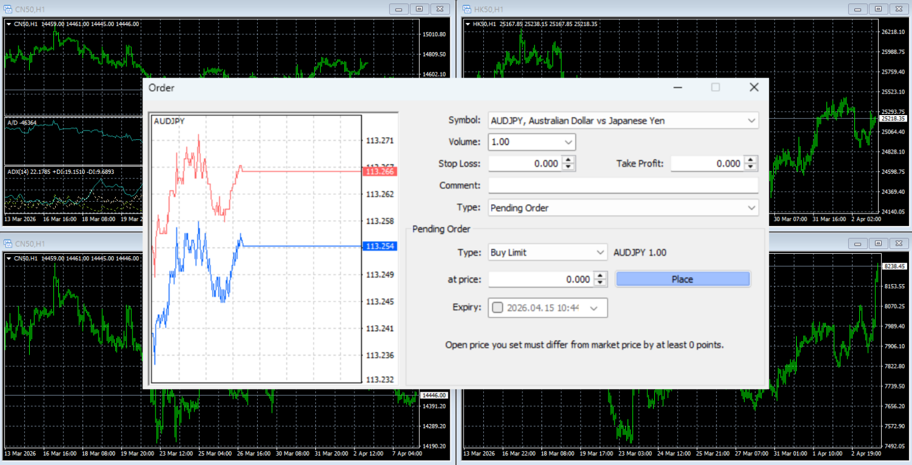
Task: Close the Order dialog
Action: pyautogui.click(x=754, y=87)
